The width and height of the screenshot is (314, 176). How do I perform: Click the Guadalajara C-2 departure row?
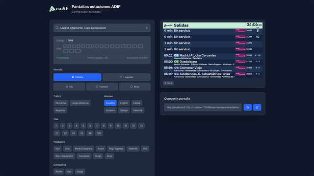point(212,63)
